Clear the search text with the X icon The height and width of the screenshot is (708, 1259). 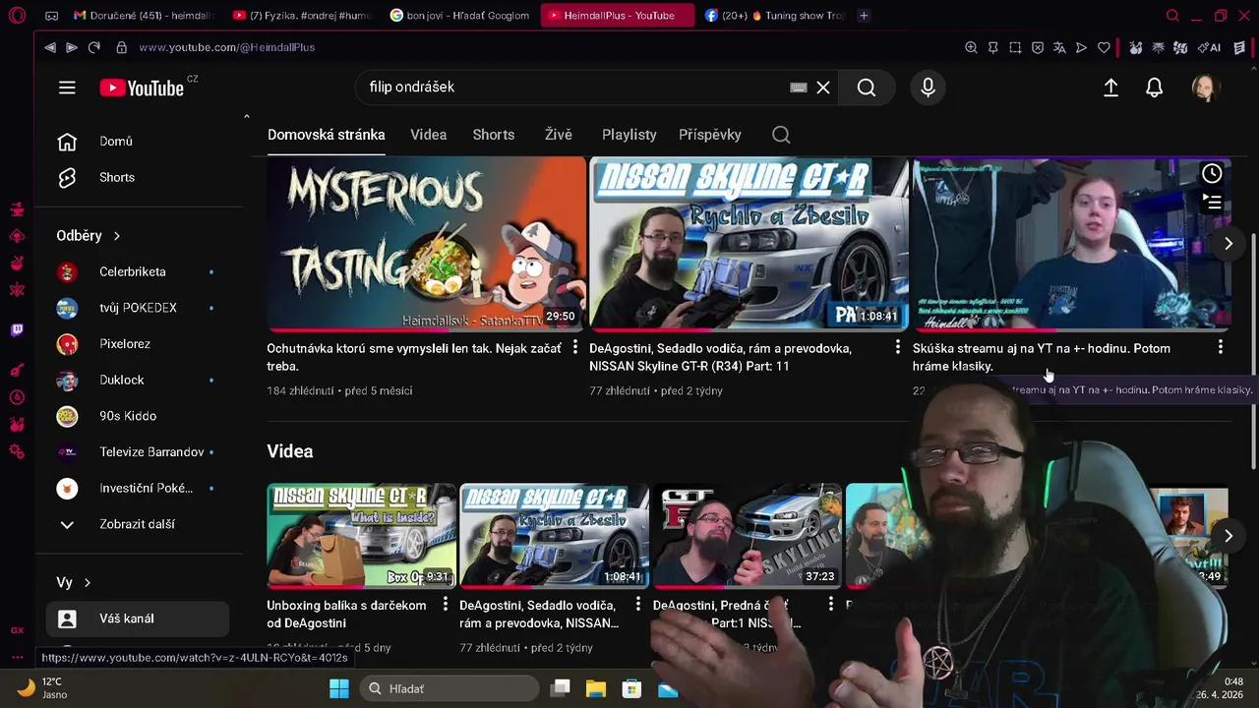pyautogui.click(x=823, y=88)
